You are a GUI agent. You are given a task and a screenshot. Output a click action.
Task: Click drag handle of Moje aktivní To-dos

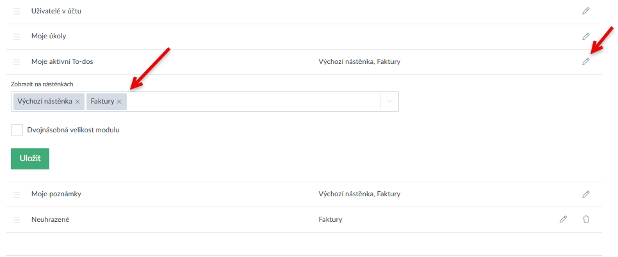click(17, 62)
